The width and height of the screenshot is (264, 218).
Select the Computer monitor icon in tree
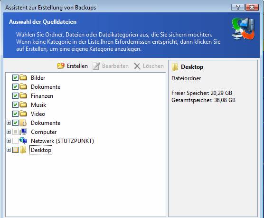[x=23, y=132]
